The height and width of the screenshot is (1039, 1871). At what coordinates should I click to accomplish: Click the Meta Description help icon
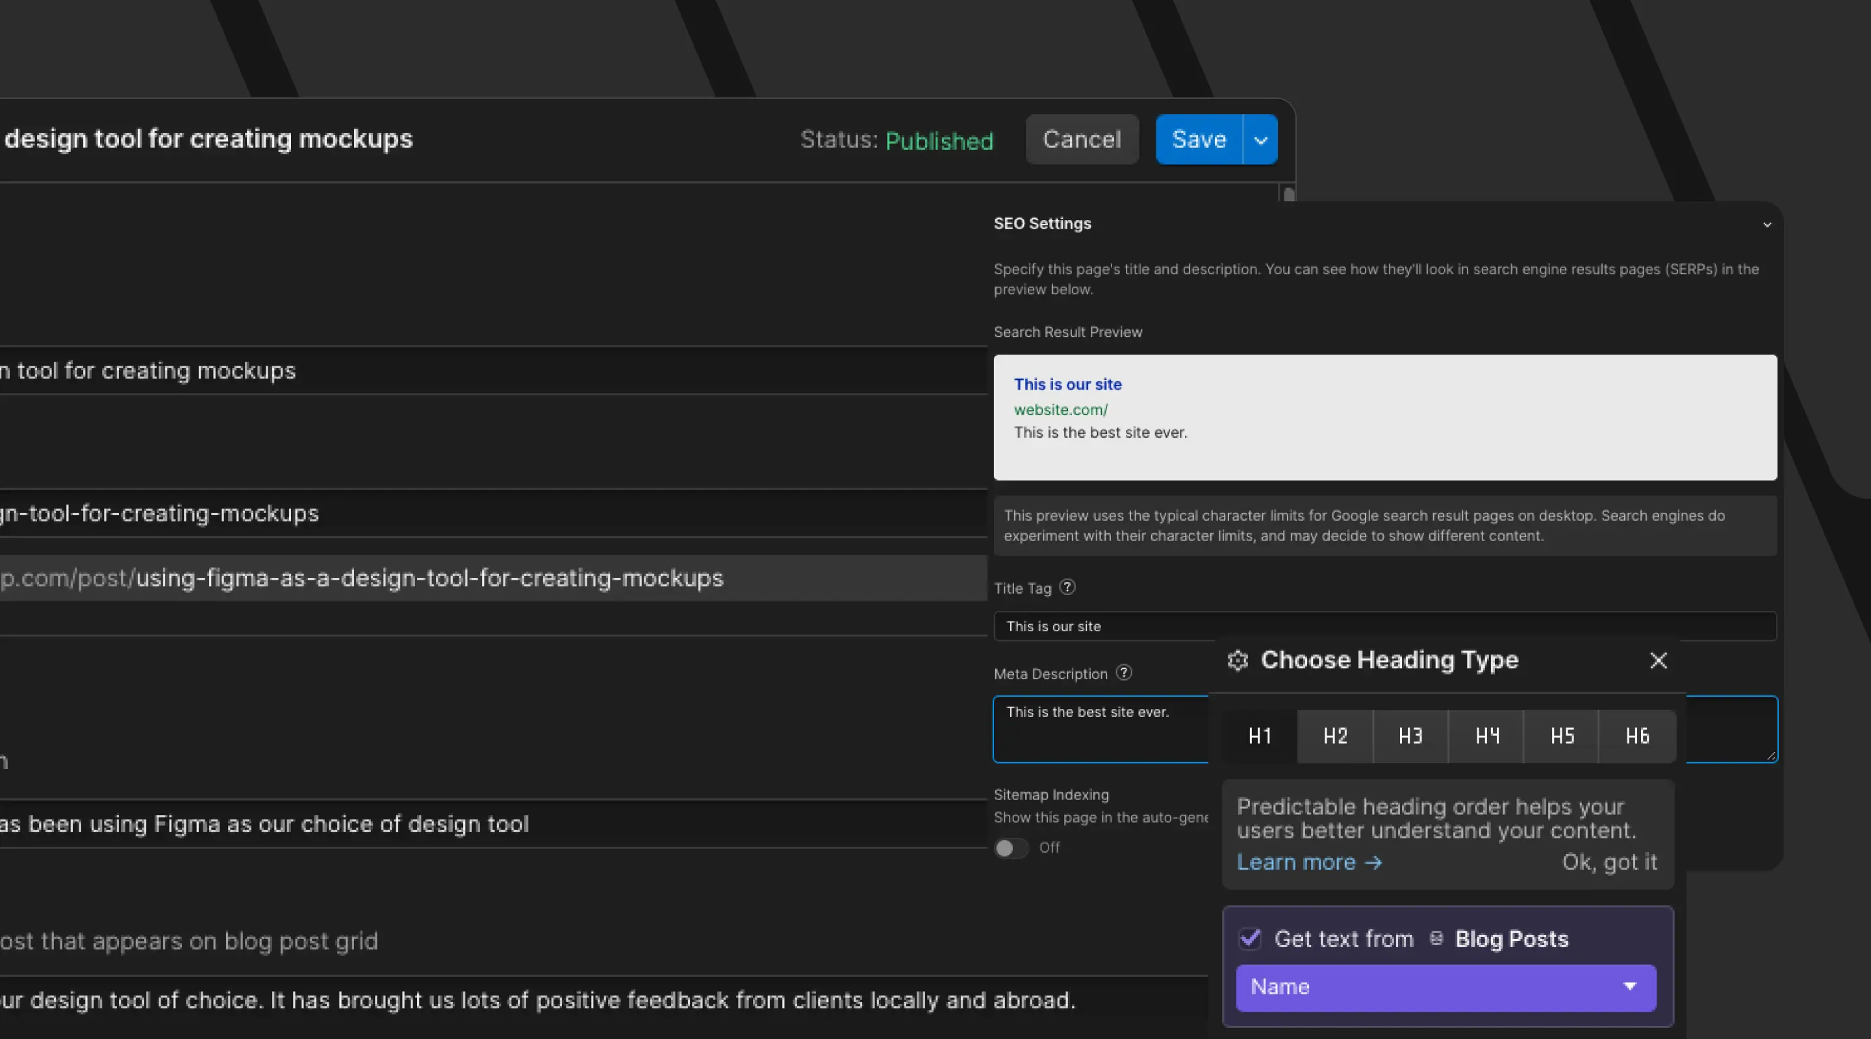point(1124,673)
